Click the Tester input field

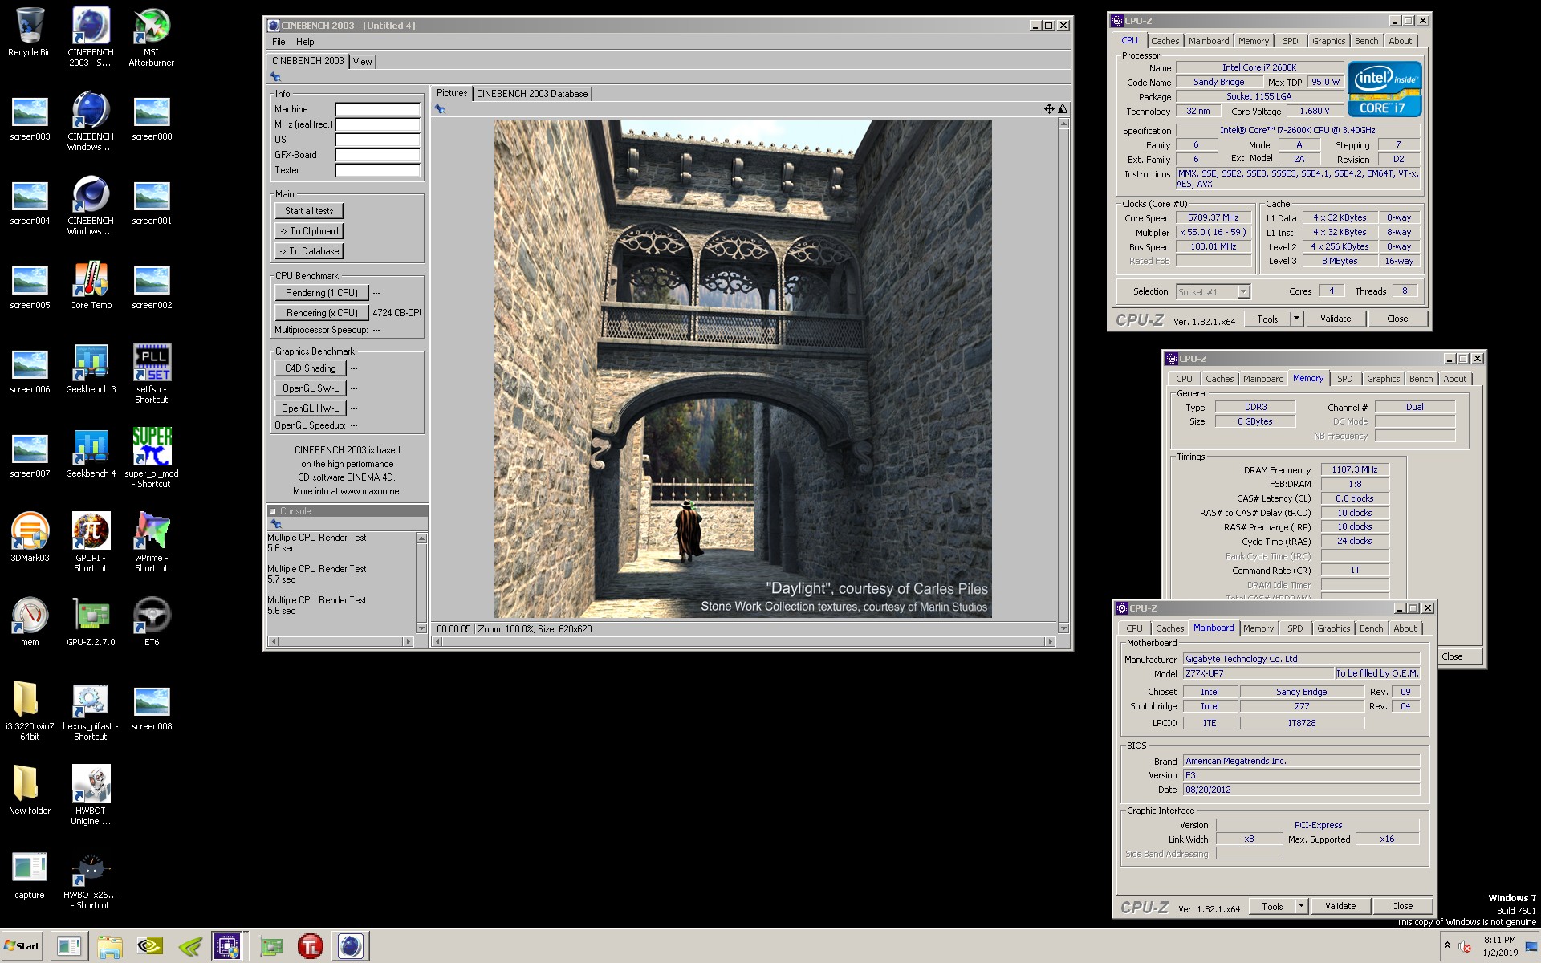(x=377, y=170)
